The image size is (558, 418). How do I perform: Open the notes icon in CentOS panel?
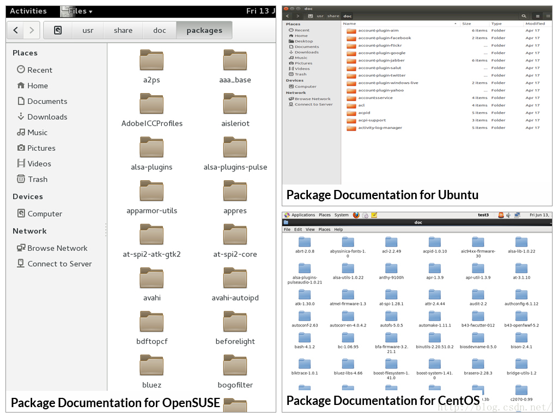click(x=374, y=215)
